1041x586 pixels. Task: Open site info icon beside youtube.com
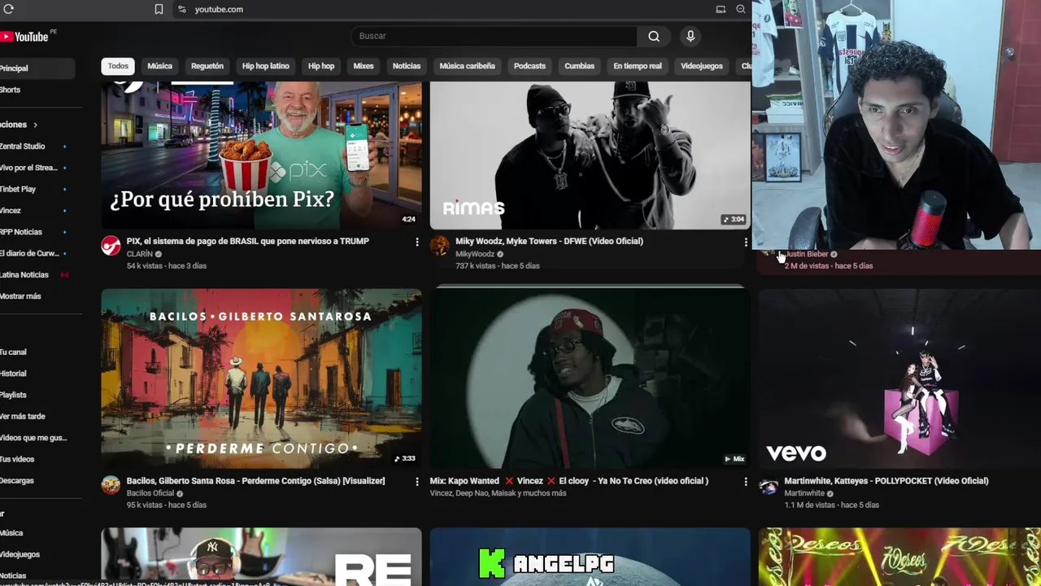coord(181,9)
